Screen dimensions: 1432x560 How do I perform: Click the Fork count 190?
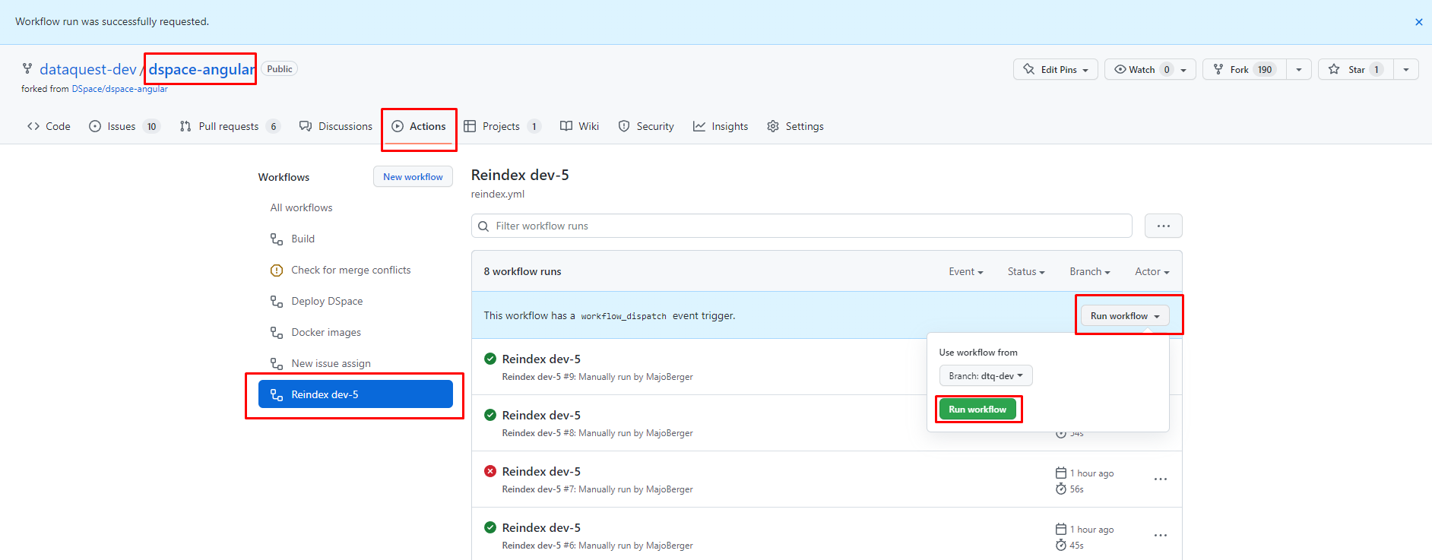coord(1265,69)
